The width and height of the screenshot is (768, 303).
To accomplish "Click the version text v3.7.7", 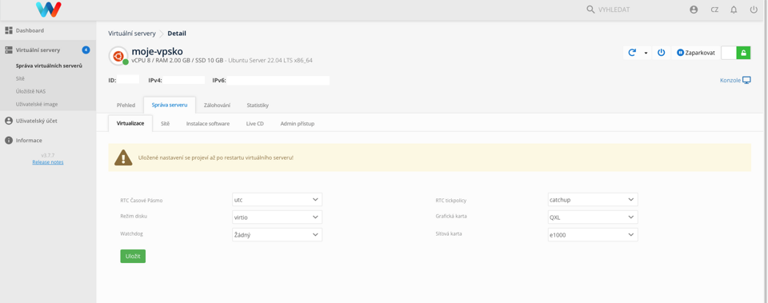I will pos(47,155).
